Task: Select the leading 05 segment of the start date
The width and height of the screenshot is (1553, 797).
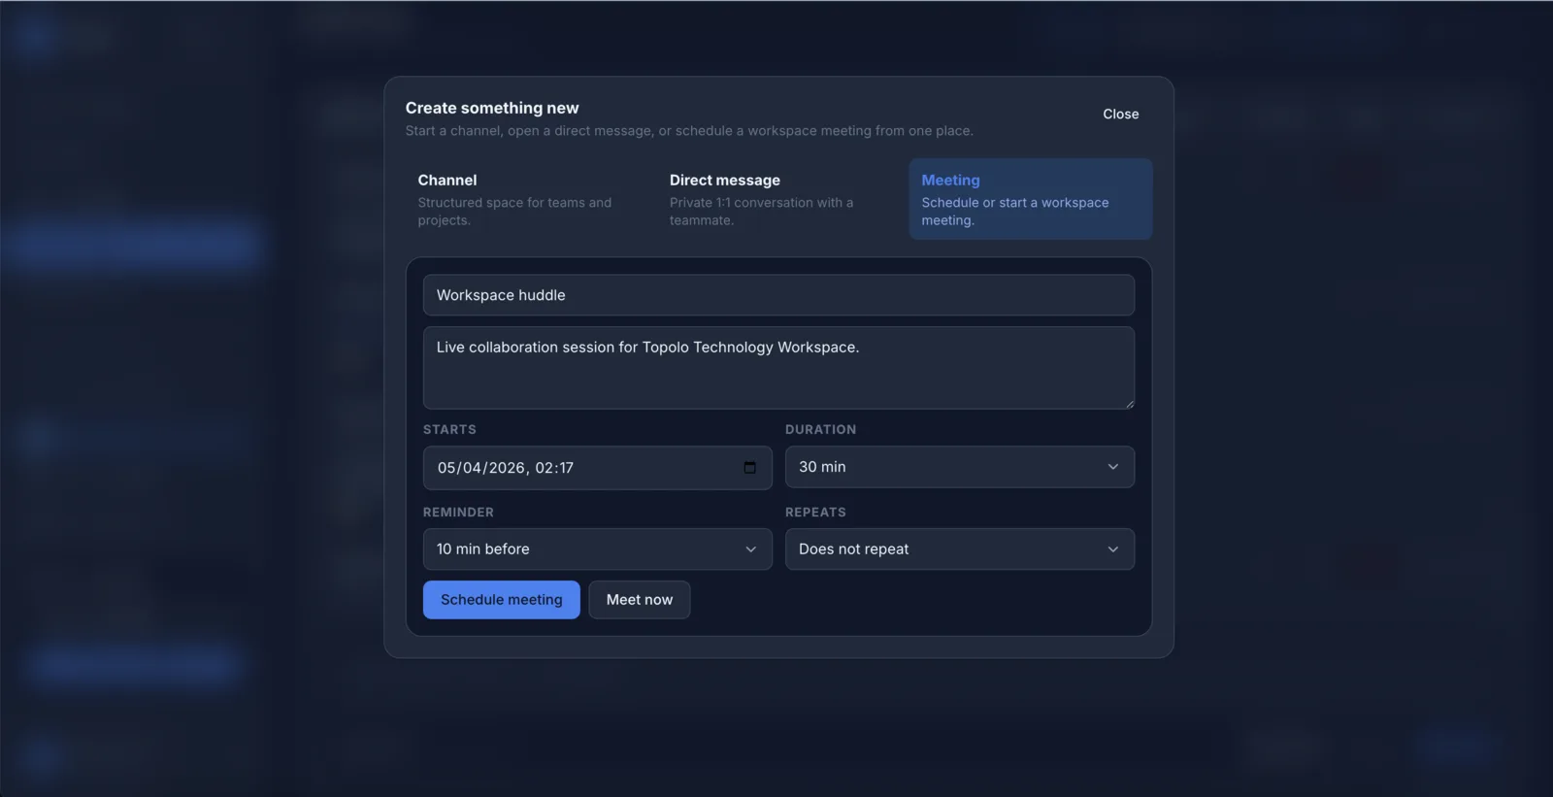Action: (x=447, y=468)
